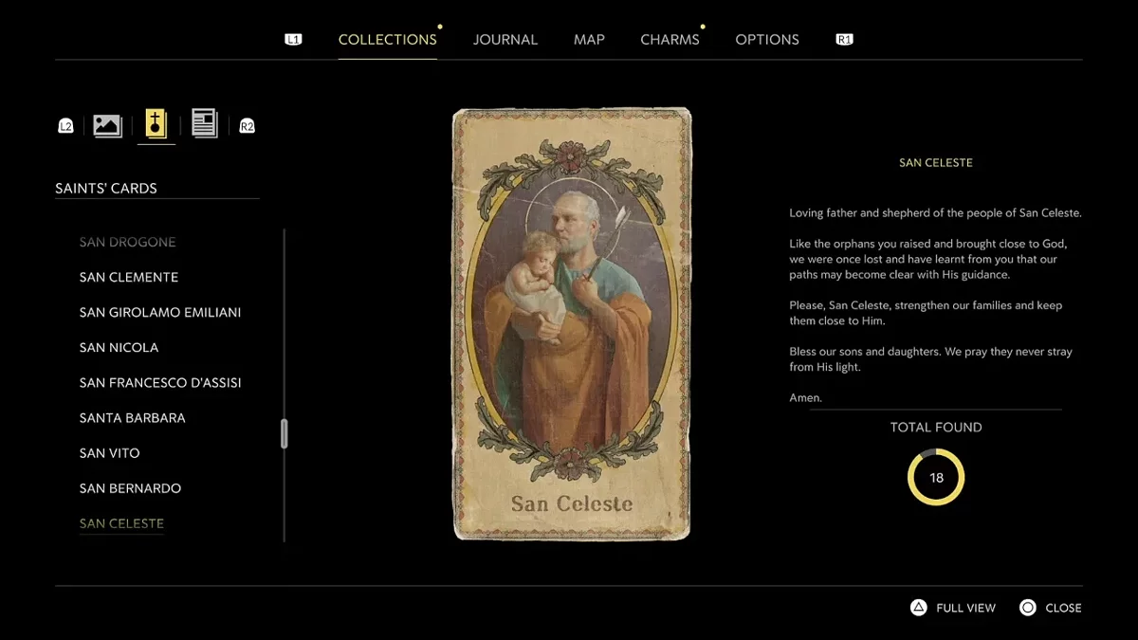This screenshot has width=1138, height=640.
Task: Click the L2 trigger icon
Action: [x=65, y=126]
